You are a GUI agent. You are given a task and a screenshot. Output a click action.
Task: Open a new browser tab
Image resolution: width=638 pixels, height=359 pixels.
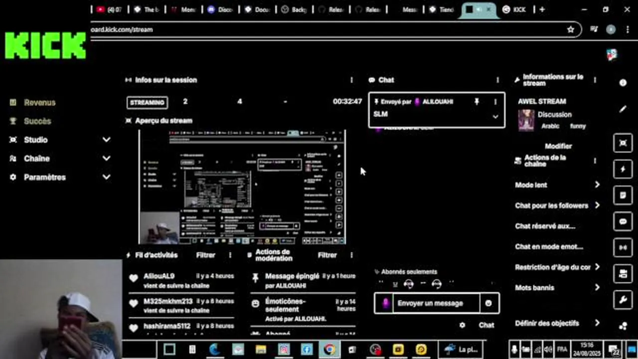coord(542,9)
